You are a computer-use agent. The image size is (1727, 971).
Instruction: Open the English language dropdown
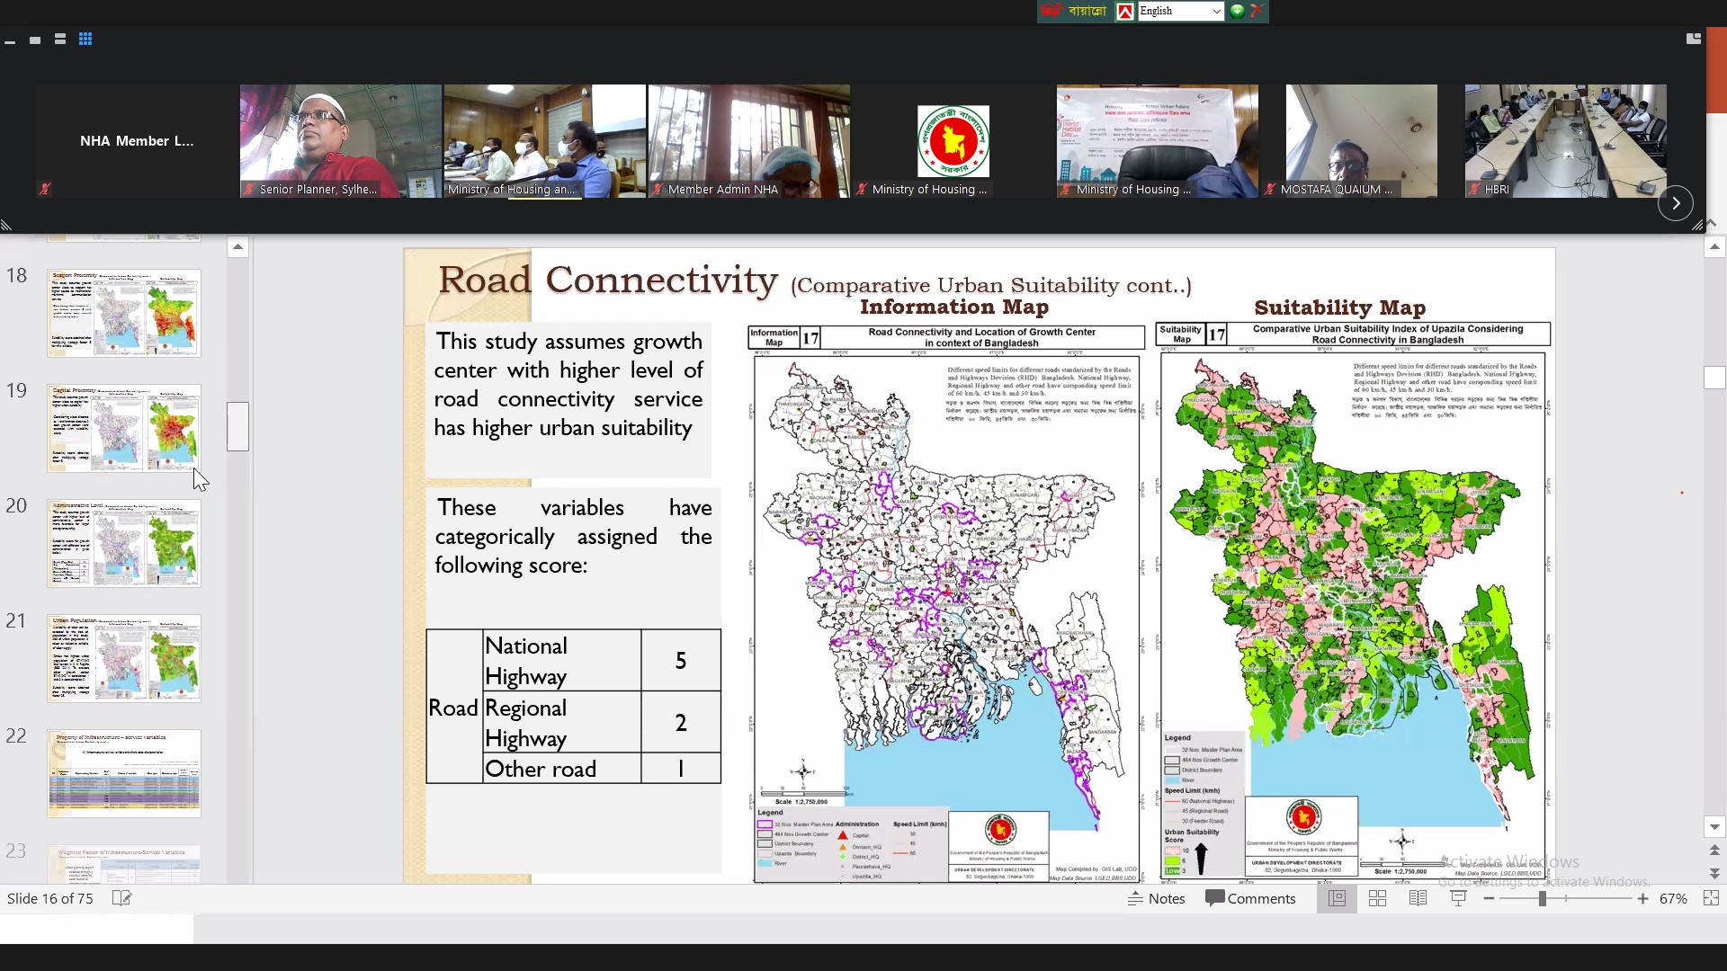pyautogui.click(x=1217, y=12)
